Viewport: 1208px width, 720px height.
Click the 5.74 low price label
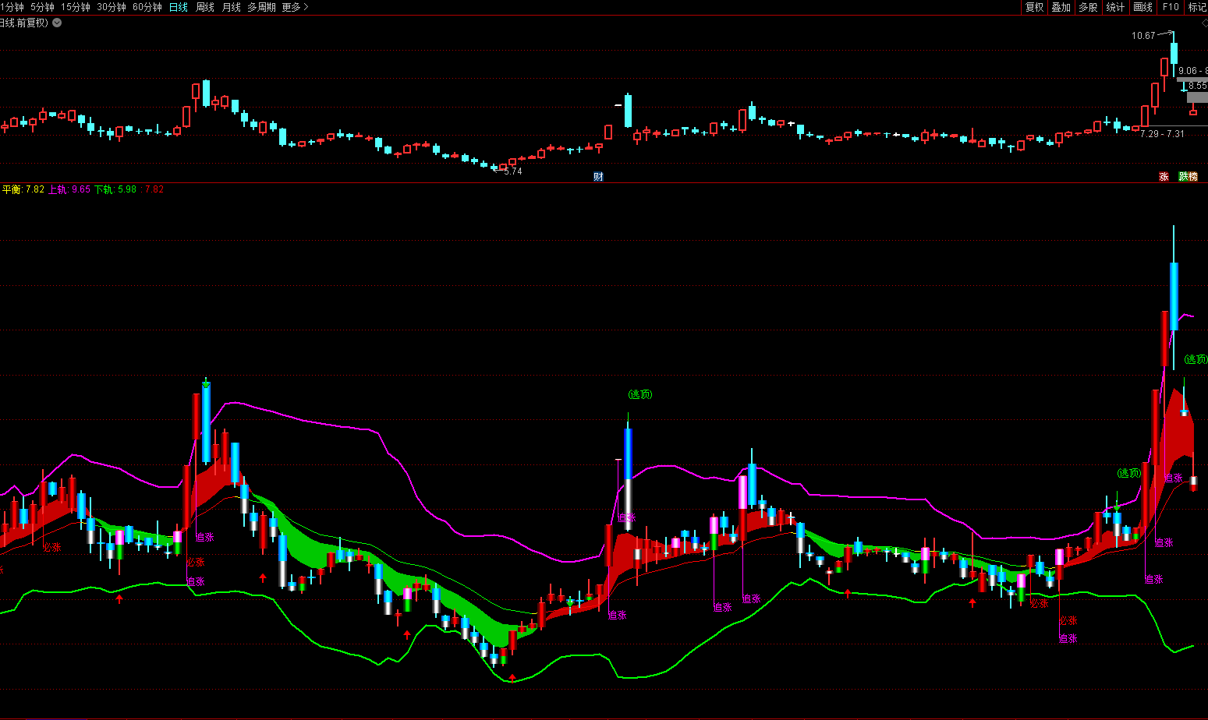tap(512, 171)
